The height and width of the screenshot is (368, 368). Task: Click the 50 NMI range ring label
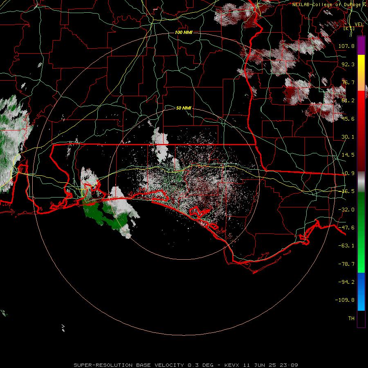184,108
